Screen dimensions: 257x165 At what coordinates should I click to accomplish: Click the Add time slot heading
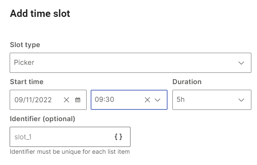coord(40,14)
